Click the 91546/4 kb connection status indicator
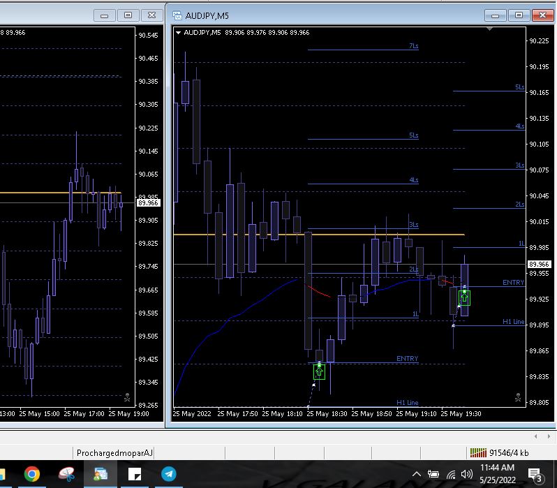557x488 pixels. point(500,452)
